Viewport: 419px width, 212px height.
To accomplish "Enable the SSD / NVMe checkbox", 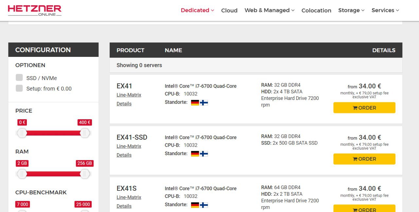I will [x=19, y=78].
